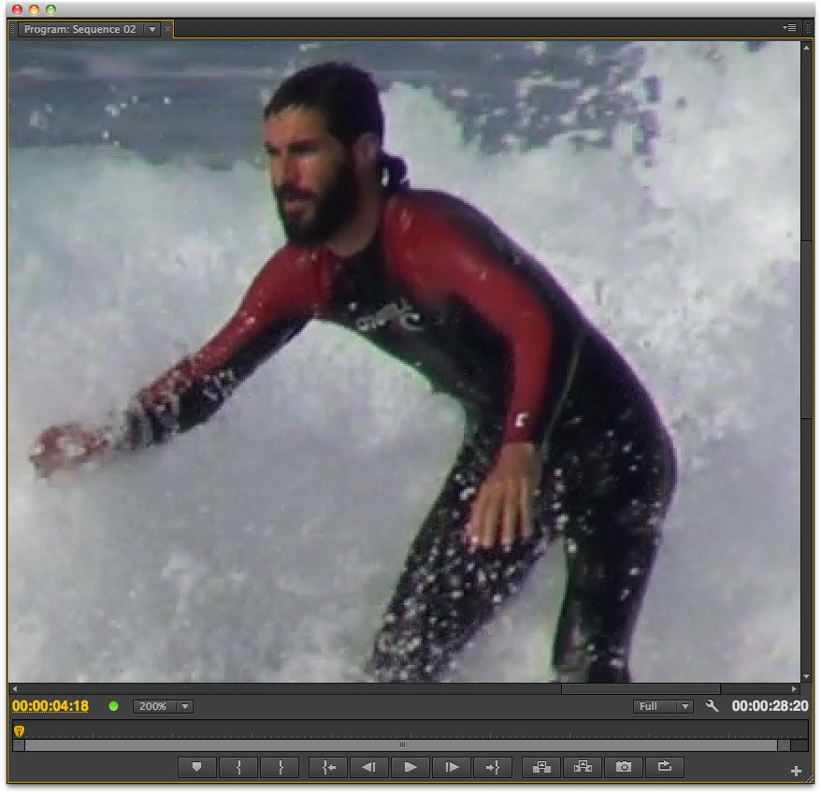Click the Extract button
The image size is (821, 794).
pyautogui.click(x=583, y=767)
